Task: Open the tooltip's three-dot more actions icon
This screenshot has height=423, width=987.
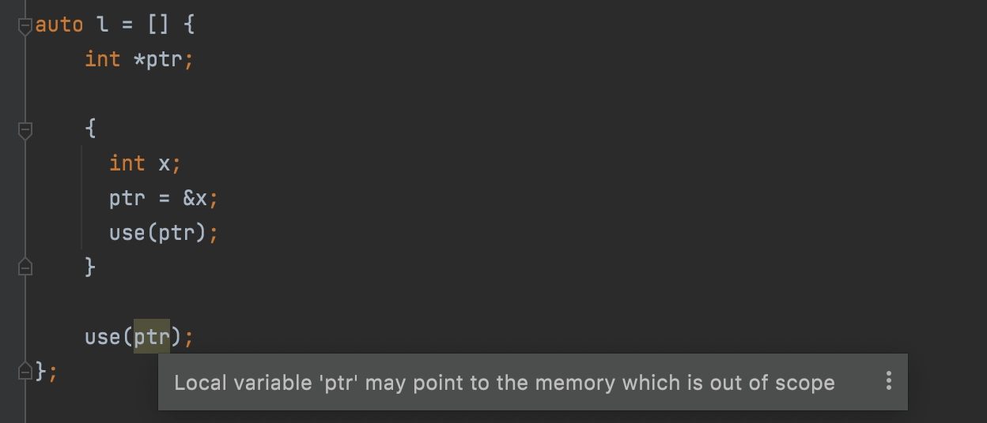Action: 889,382
